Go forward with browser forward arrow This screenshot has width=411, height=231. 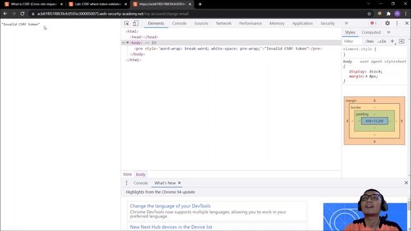pyautogui.click(x=13, y=13)
